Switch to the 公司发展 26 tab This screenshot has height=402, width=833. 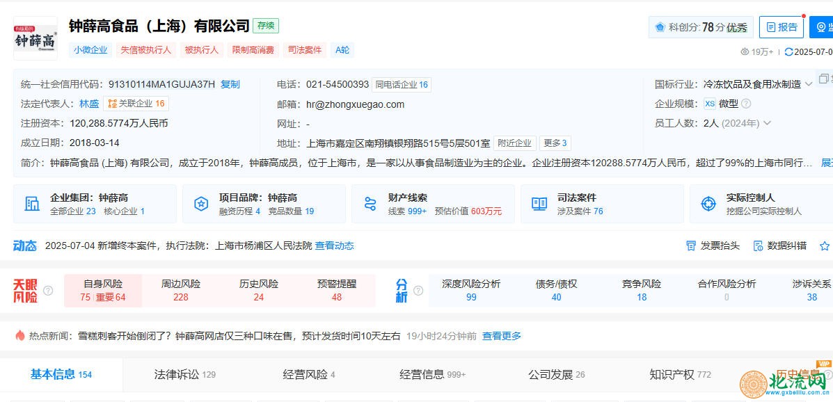pos(556,374)
